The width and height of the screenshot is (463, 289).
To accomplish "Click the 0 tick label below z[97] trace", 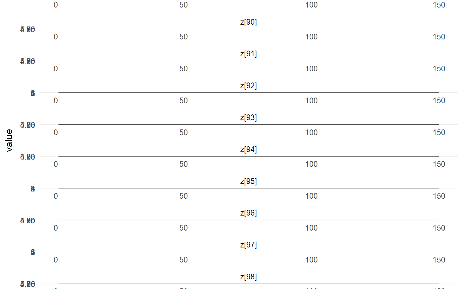I will pos(56,260).
